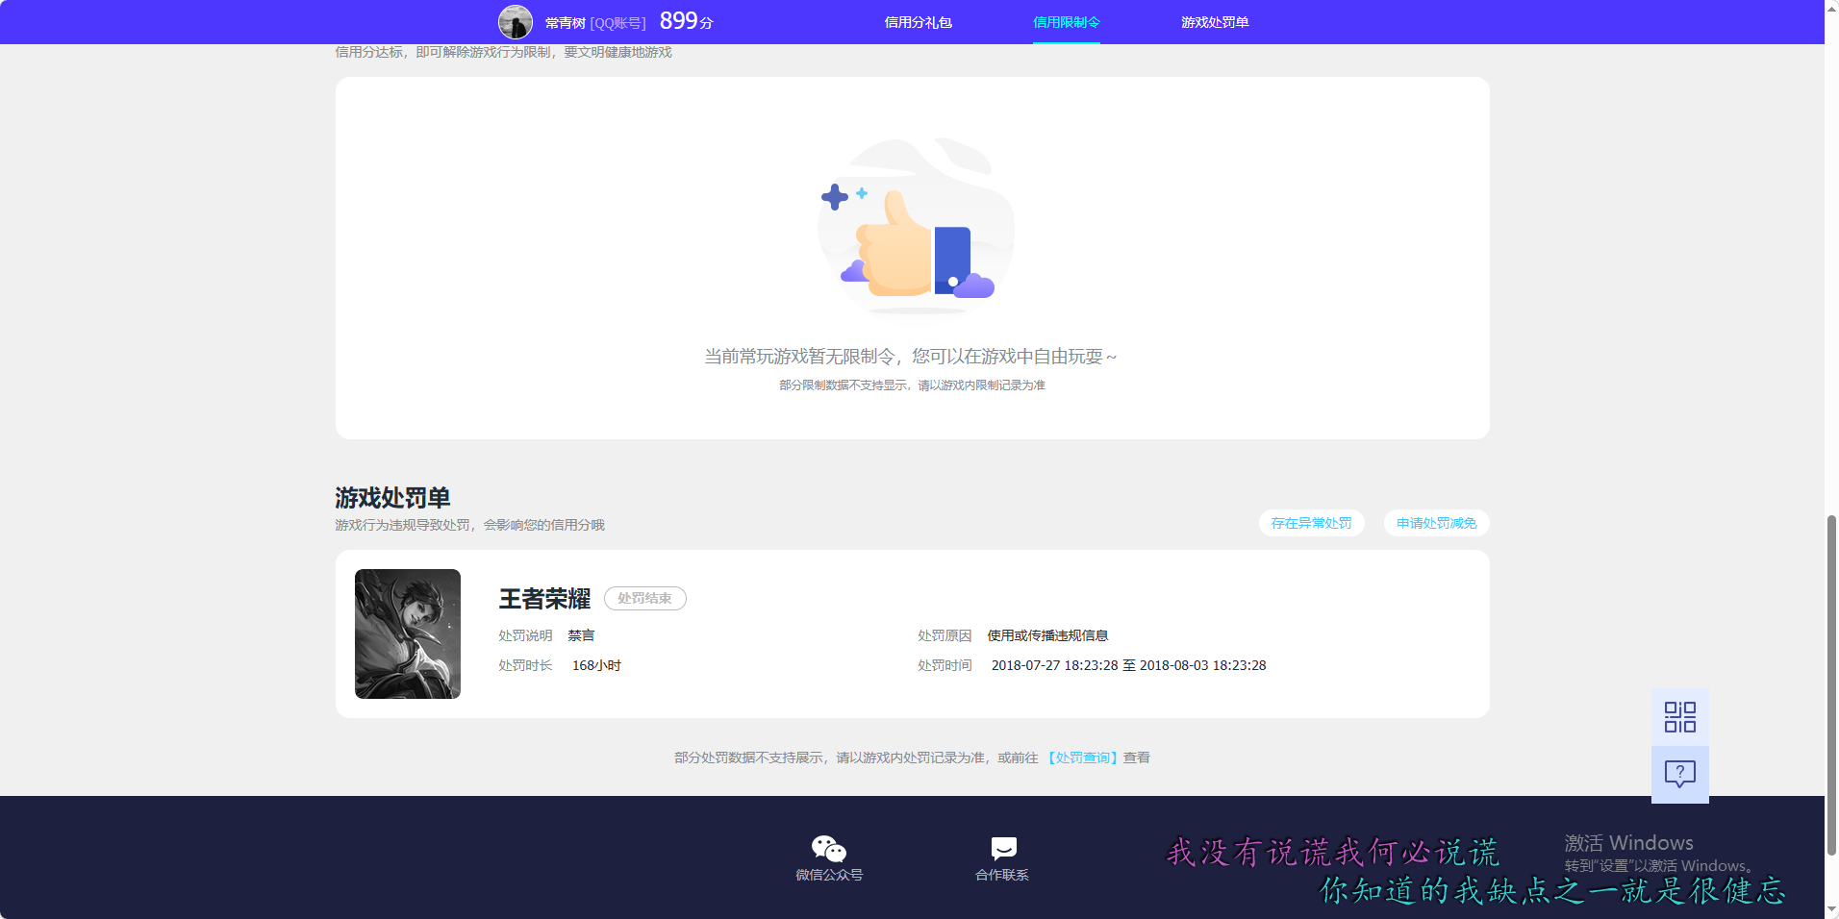1839x919 pixels.
Task: Click the 激活 Windows notice text
Action: click(1627, 843)
